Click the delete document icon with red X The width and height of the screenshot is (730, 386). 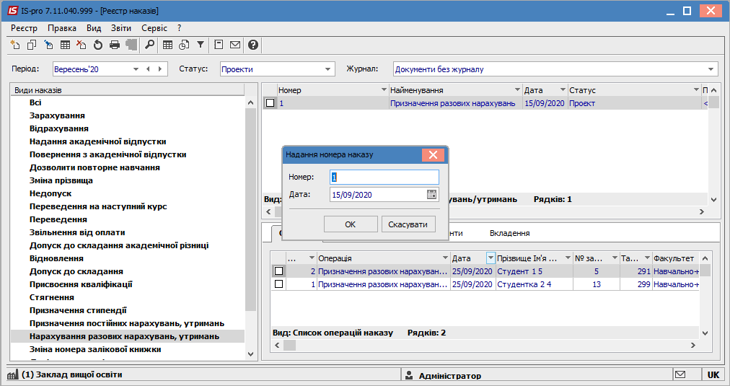(82, 45)
